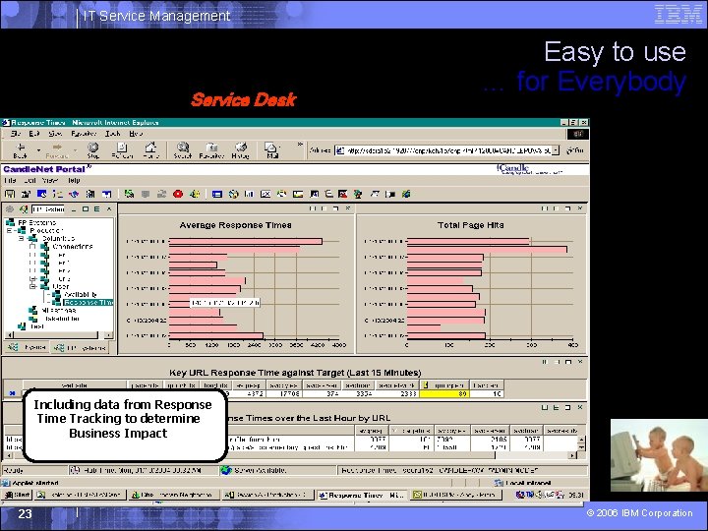Click the third portal toolbar blue icon
Image resolution: width=708 pixels, height=531 pixels.
click(41, 194)
